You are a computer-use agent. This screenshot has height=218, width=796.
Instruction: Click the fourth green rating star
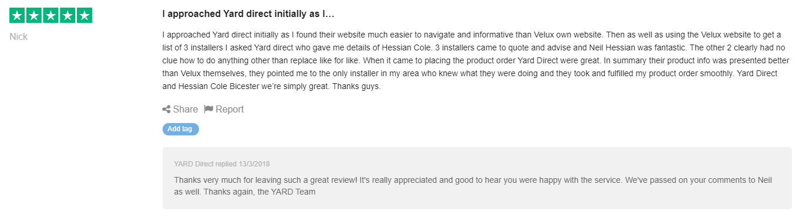click(68, 16)
